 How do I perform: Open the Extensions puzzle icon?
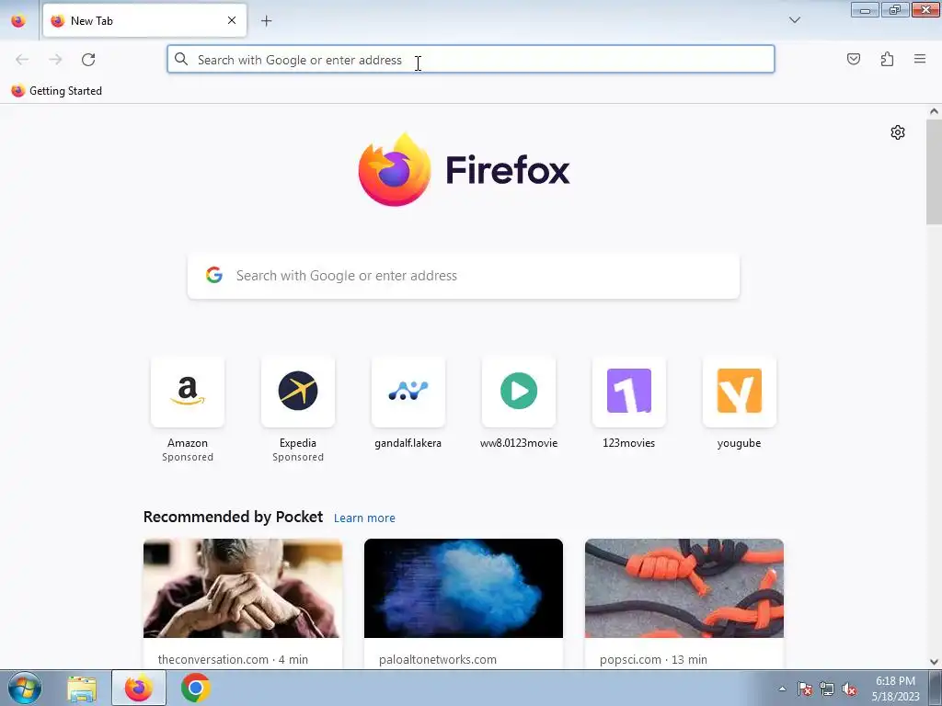pos(888,59)
